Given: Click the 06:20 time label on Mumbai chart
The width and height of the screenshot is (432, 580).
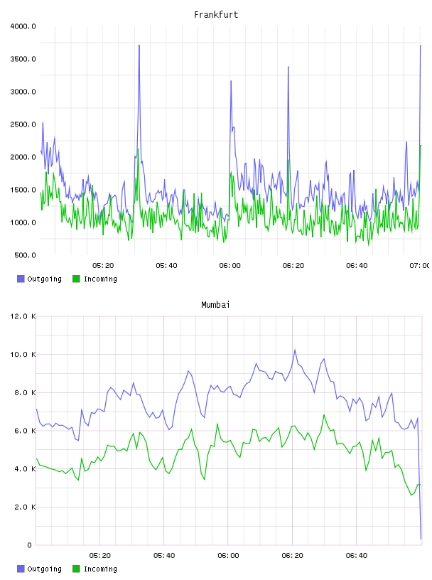Looking at the screenshot, I should click(292, 556).
